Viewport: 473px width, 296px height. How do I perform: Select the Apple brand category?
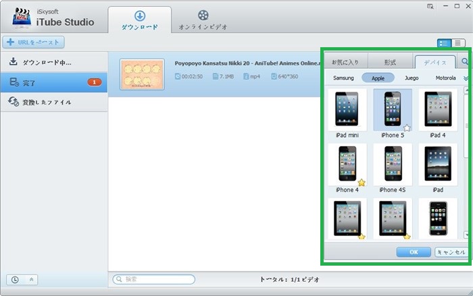[378, 78]
